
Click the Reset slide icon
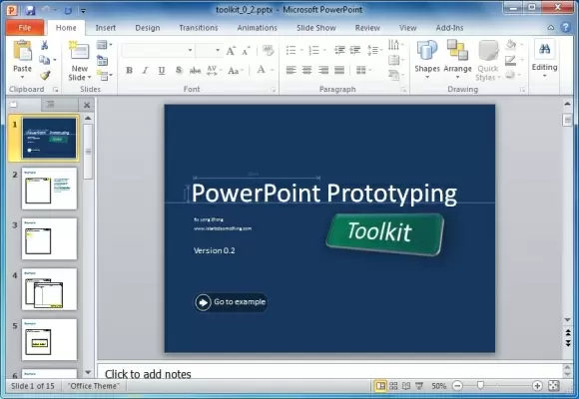click(102, 60)
